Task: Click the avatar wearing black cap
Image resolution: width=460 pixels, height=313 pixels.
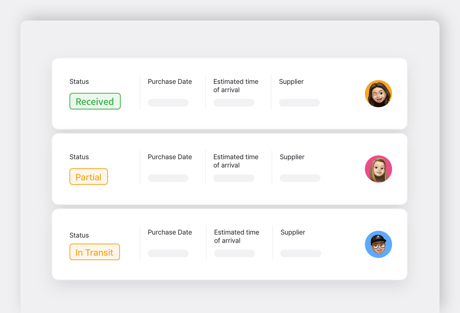Action: (x=378, y=244)
